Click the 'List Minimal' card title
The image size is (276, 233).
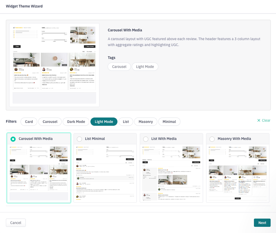point(95,139)
